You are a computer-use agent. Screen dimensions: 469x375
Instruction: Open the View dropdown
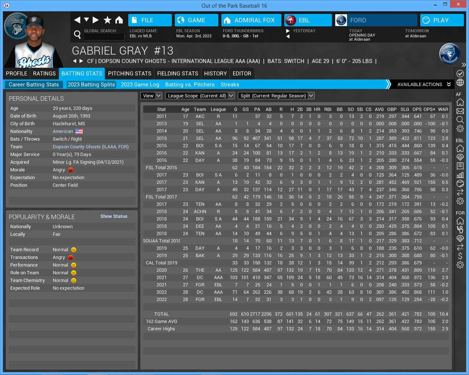pos(151,96)
